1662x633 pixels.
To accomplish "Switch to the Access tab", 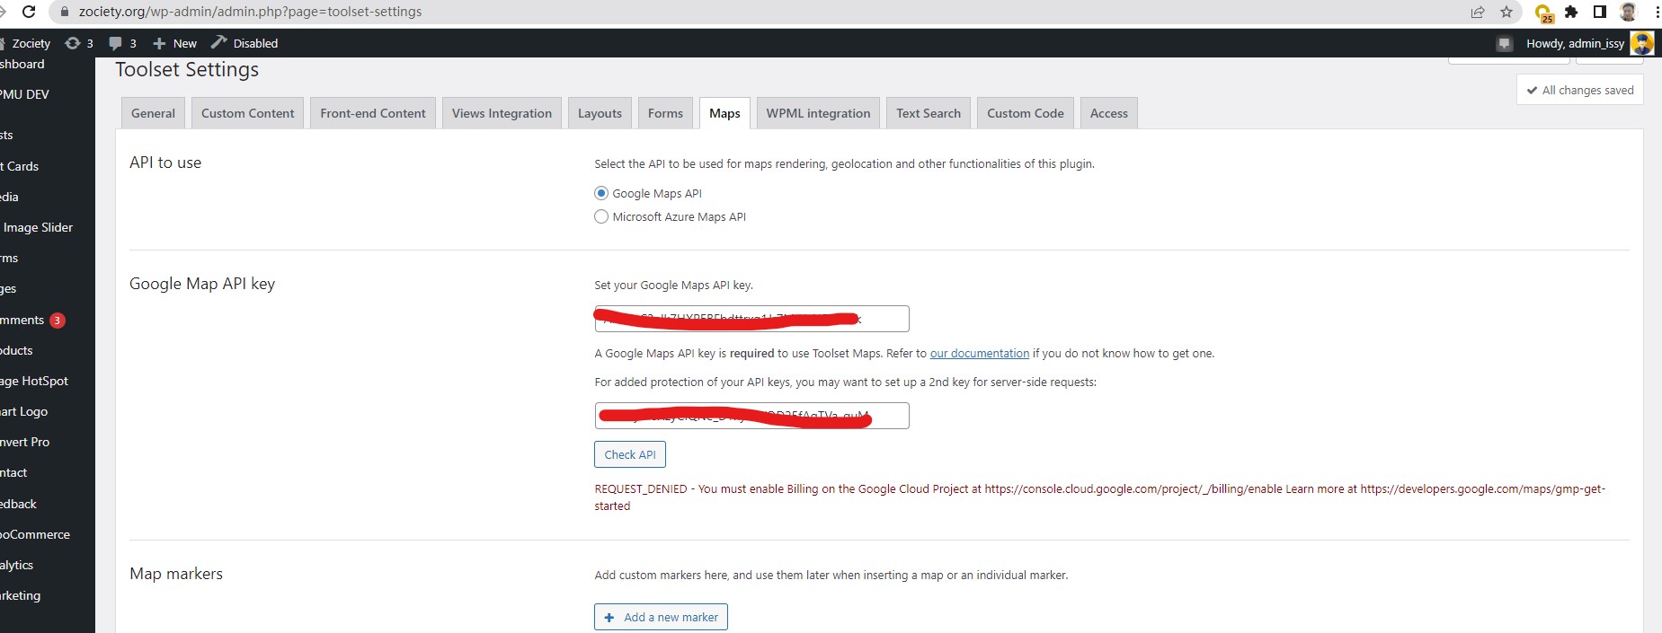I will 1108,113.
